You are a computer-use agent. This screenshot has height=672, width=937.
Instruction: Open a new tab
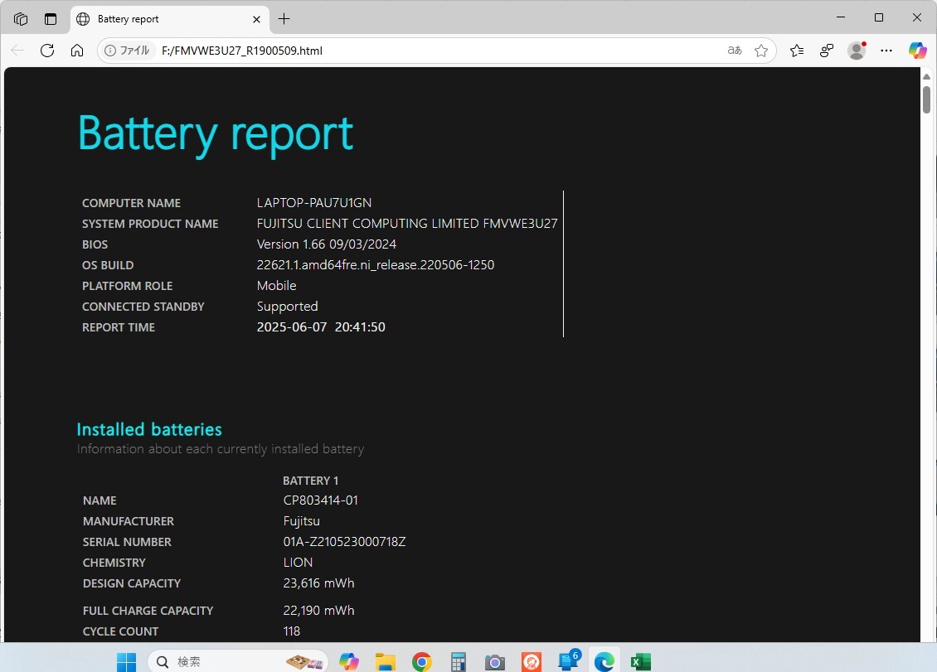284,19
